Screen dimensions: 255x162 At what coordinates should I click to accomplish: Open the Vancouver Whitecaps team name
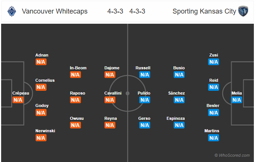(55, 11)
